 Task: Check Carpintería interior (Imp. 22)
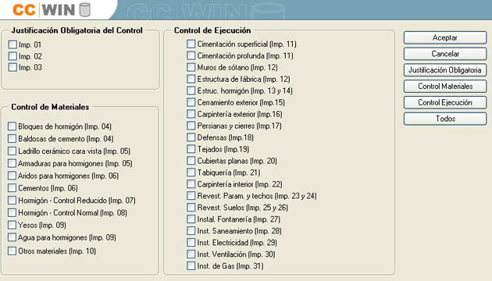pyautogui.click(x=191, y=183)
